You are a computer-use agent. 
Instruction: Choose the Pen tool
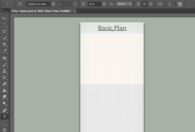pos(4,110)
